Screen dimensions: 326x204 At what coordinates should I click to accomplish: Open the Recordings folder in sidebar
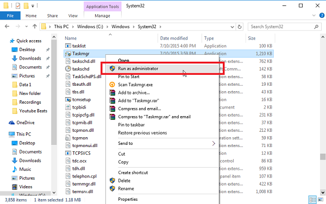30,102
